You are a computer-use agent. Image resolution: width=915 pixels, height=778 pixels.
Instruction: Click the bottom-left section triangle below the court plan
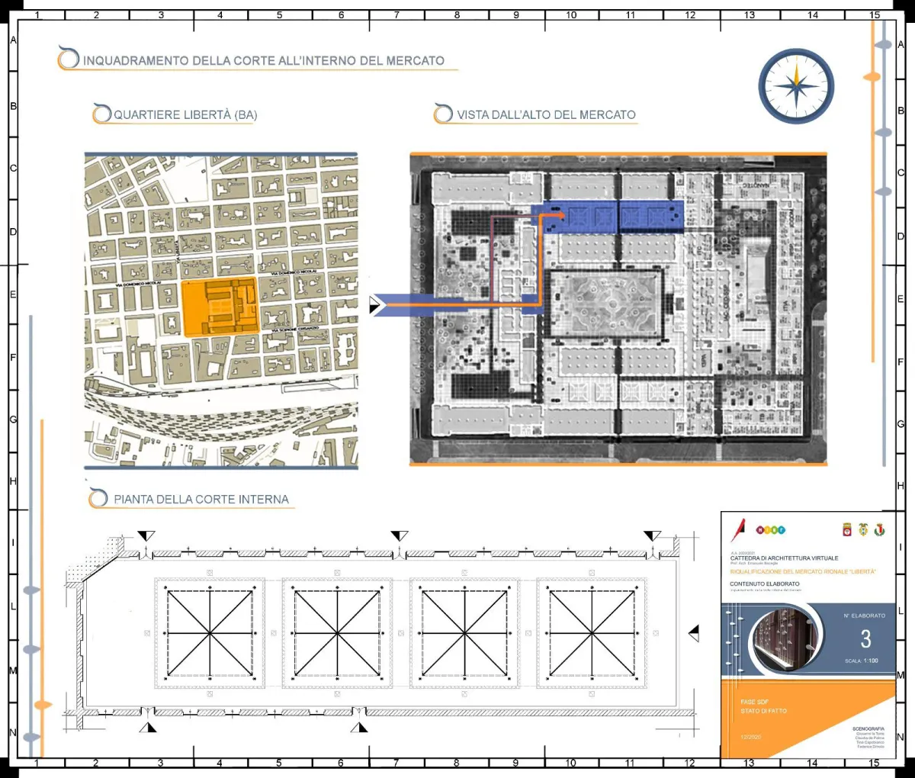(148, 726)
